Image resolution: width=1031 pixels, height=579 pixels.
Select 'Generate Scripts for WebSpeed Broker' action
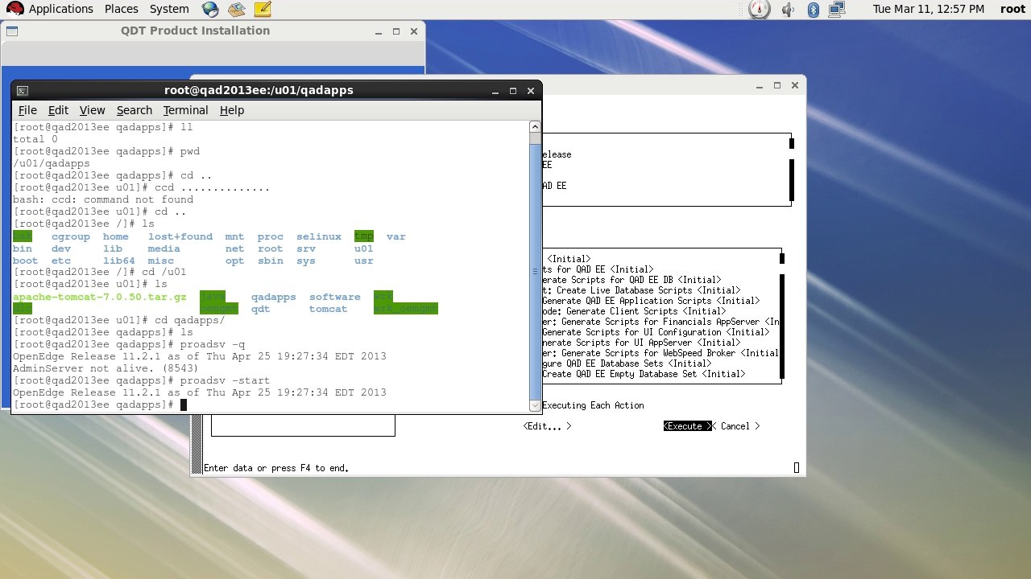pyautogui.click(x=660, y=353)
